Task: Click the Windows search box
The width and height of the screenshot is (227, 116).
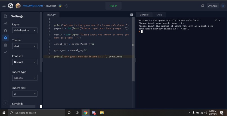Action: click(37, 113)
